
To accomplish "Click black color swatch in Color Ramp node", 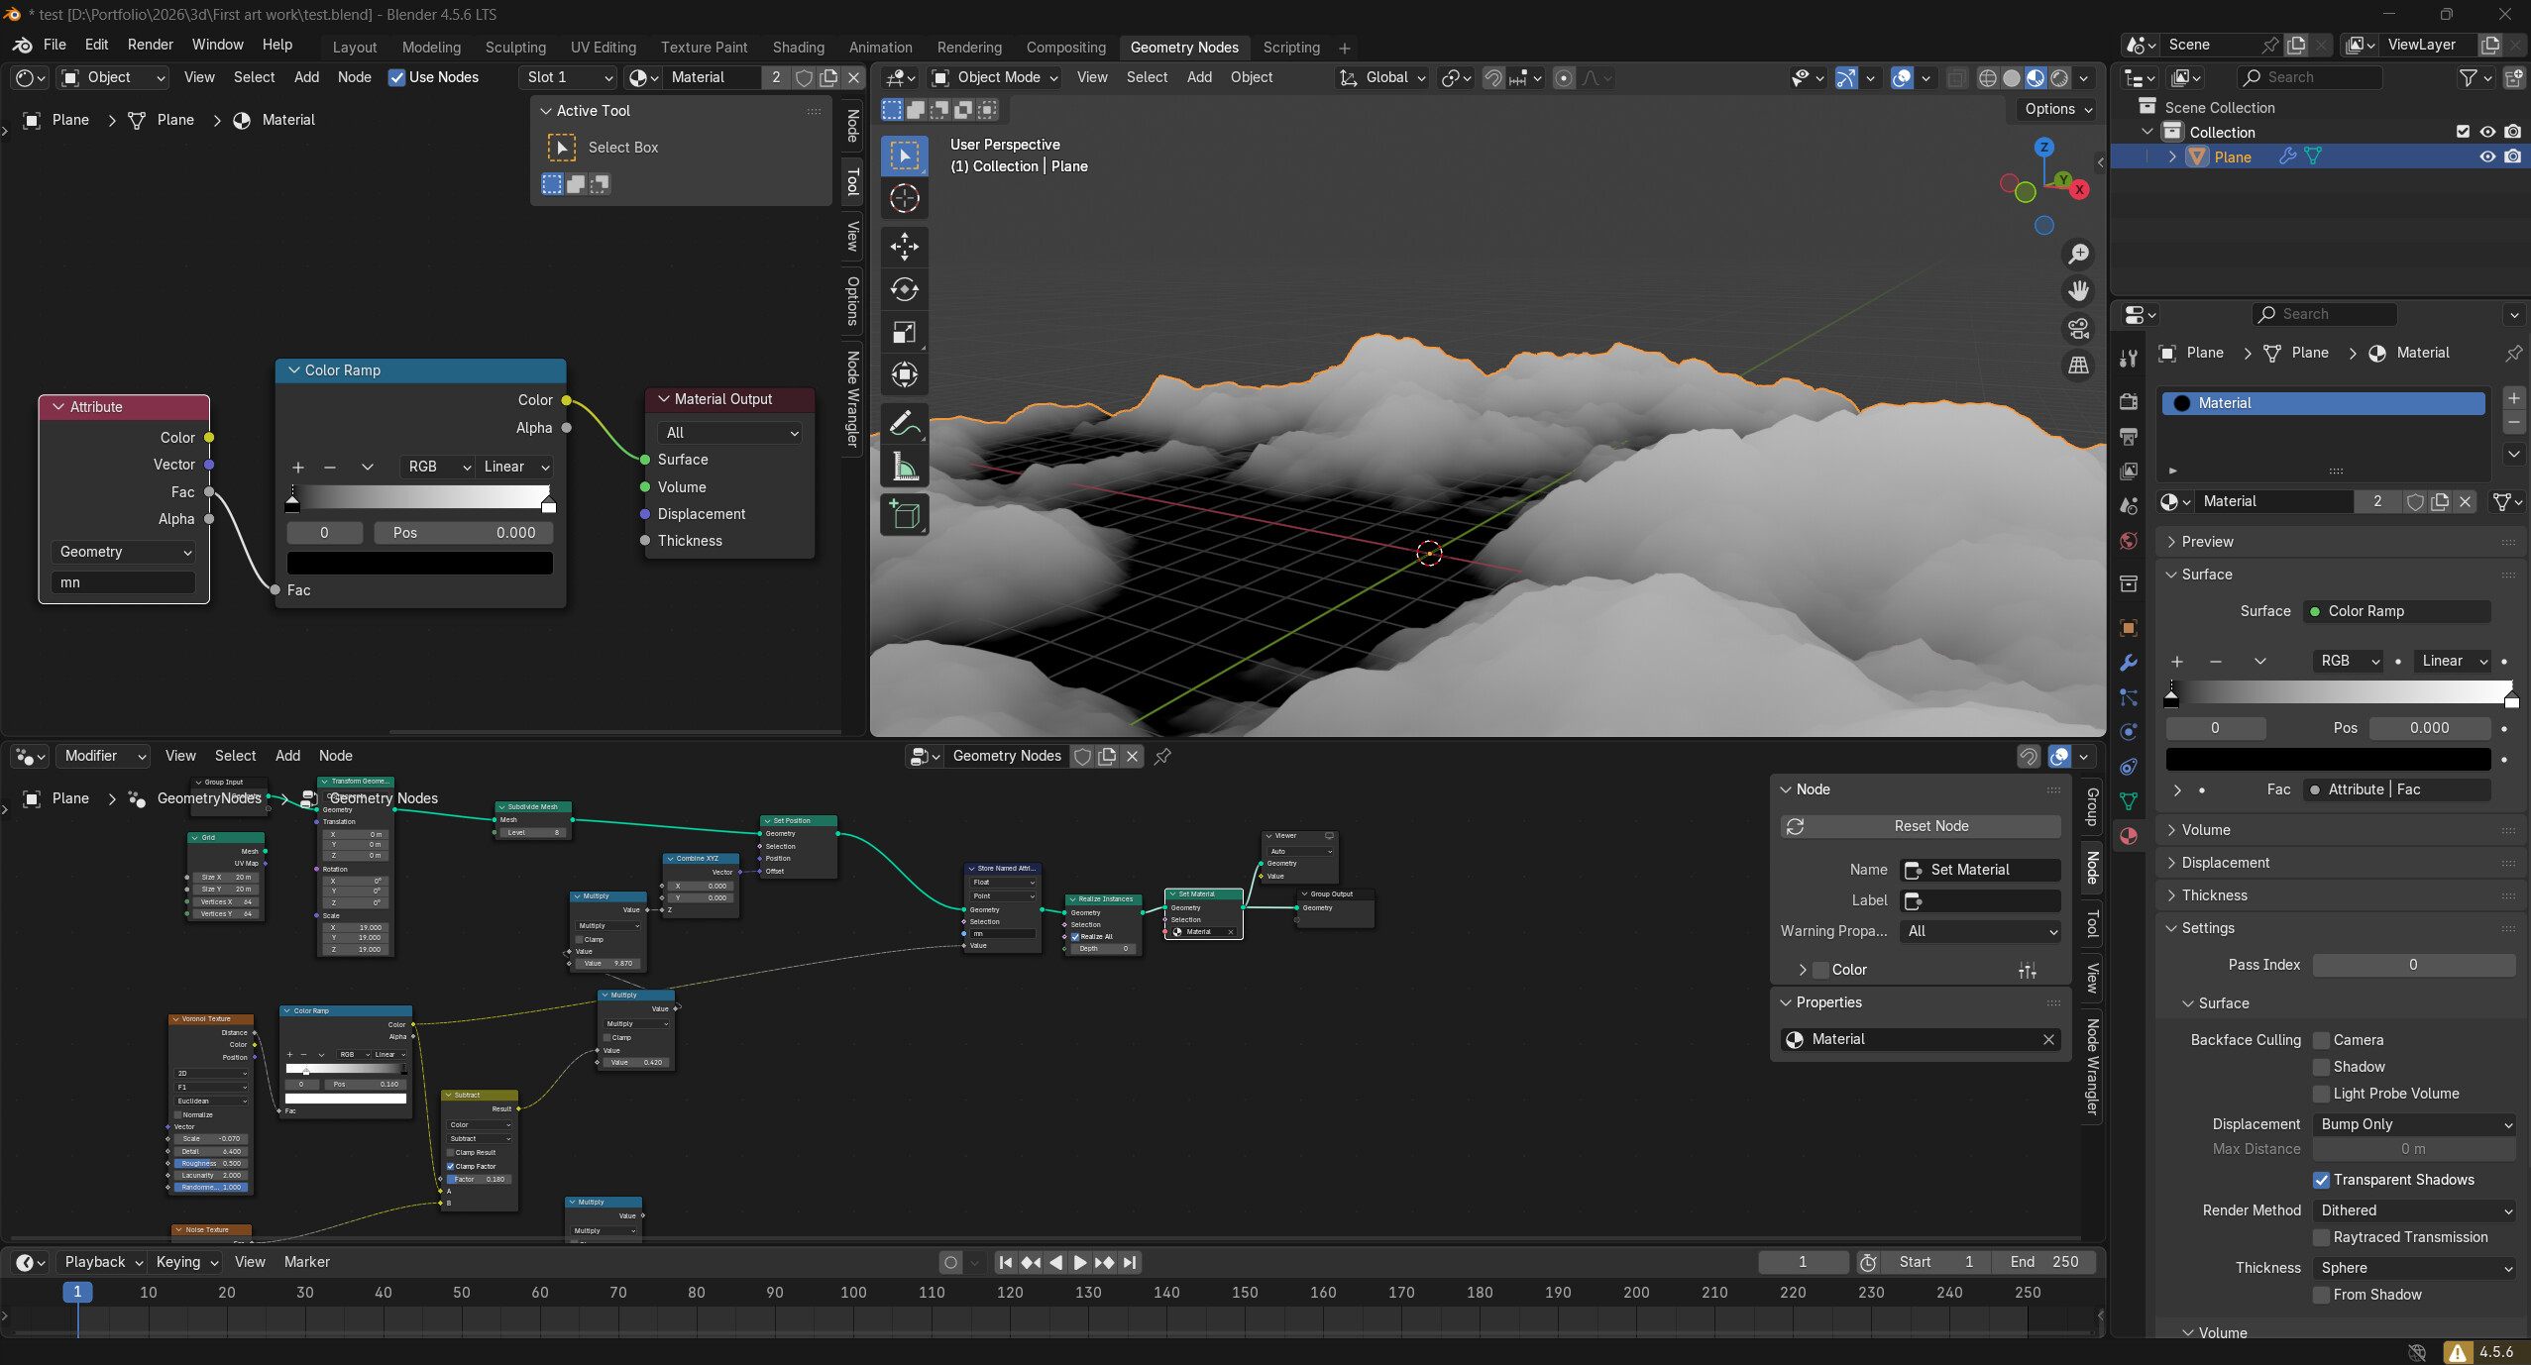I will click(x=420, y=564).
